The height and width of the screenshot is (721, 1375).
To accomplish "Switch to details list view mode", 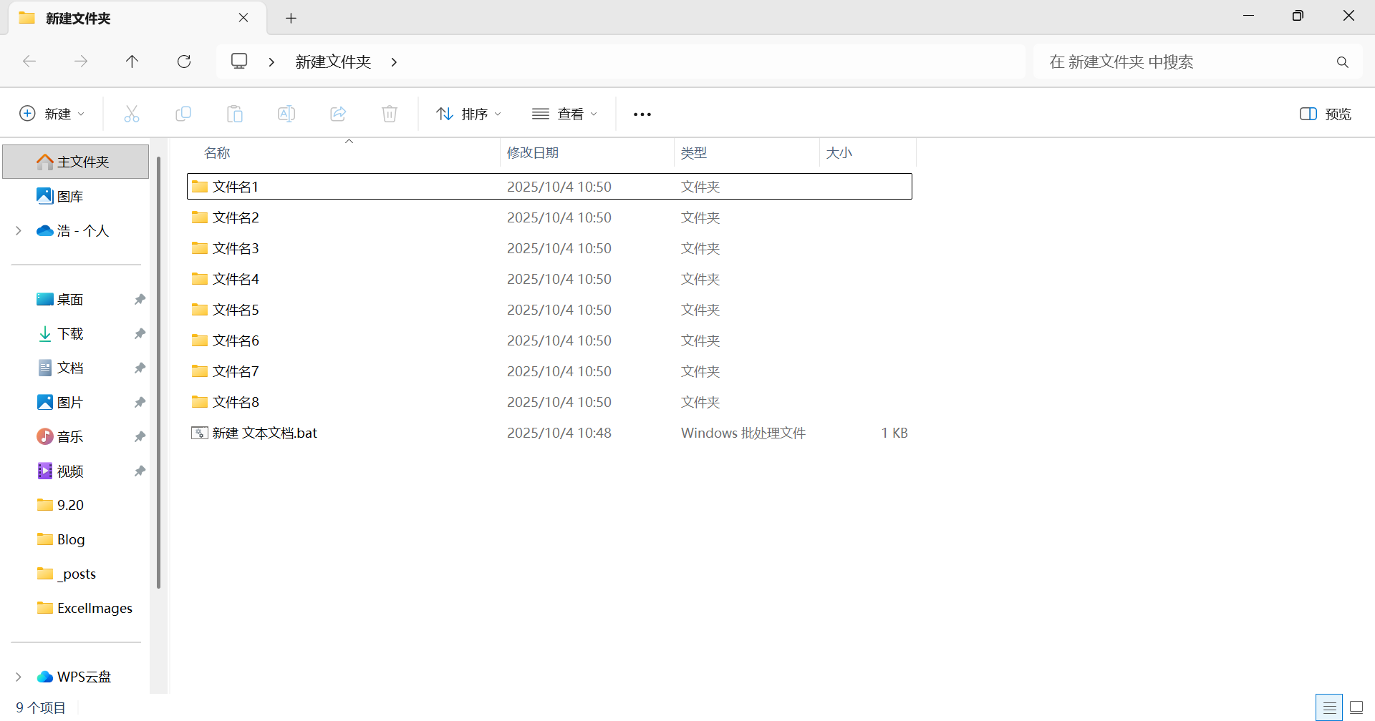I will (1329, 707).
